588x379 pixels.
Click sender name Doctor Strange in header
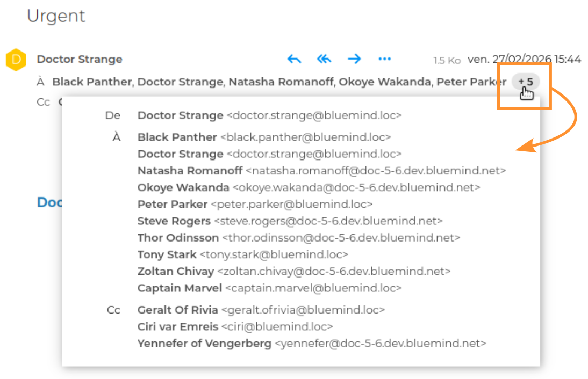80,60
